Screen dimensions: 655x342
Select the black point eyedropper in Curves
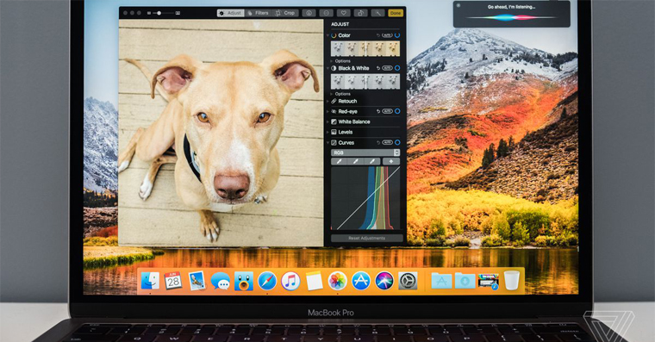tap(340, 161)
